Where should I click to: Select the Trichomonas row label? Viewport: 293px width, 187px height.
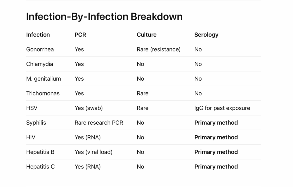[x=43, y=93]
